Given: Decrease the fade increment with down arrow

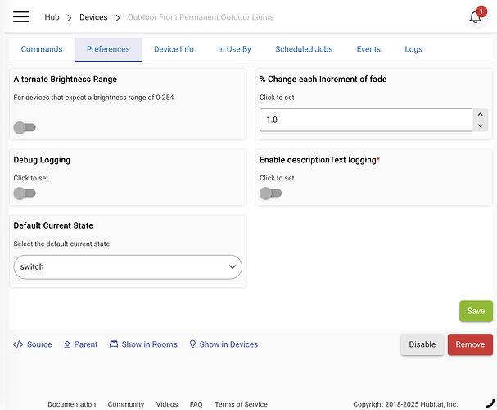Looking at the screenshot, I should [481, 125].
